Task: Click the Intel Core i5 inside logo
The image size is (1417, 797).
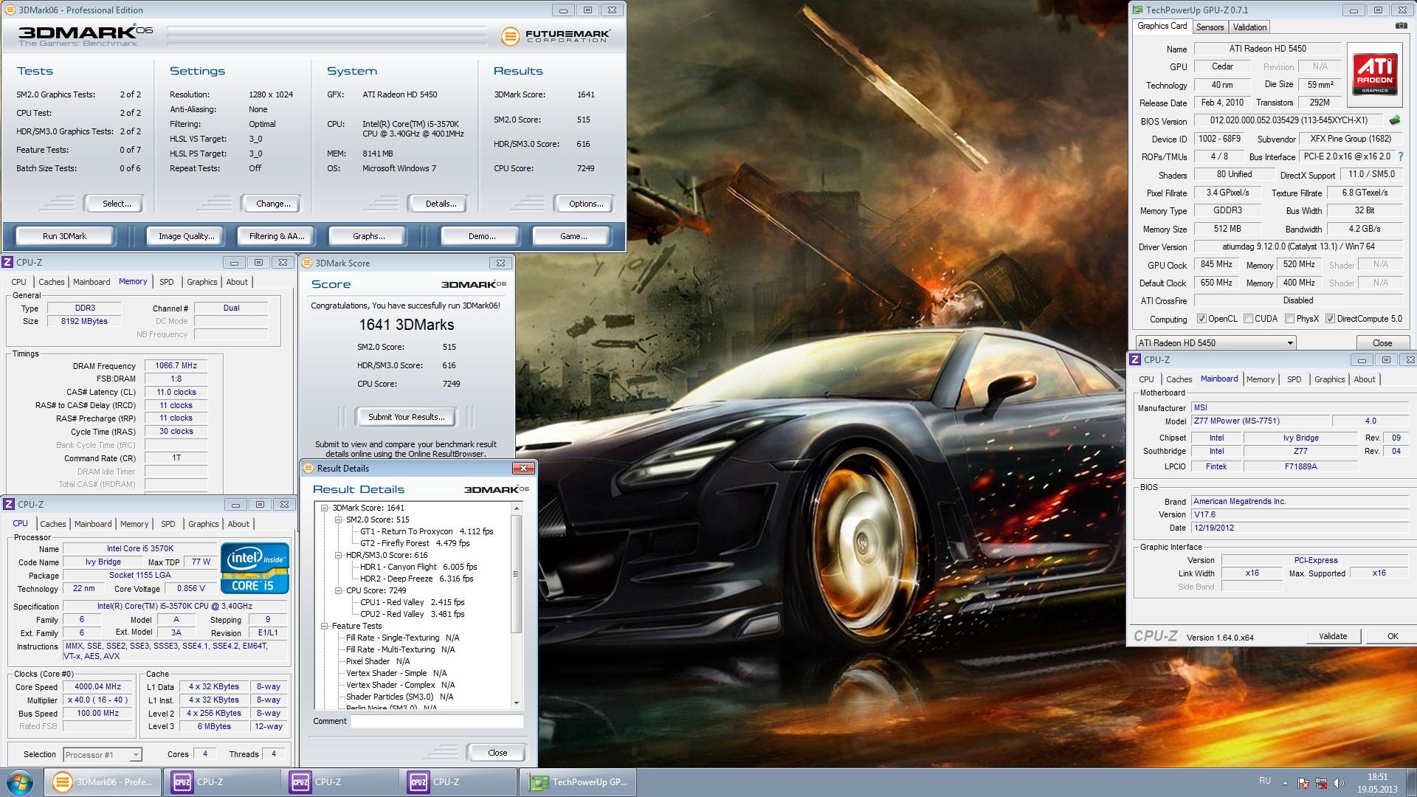Action: [x=255, y=568]
